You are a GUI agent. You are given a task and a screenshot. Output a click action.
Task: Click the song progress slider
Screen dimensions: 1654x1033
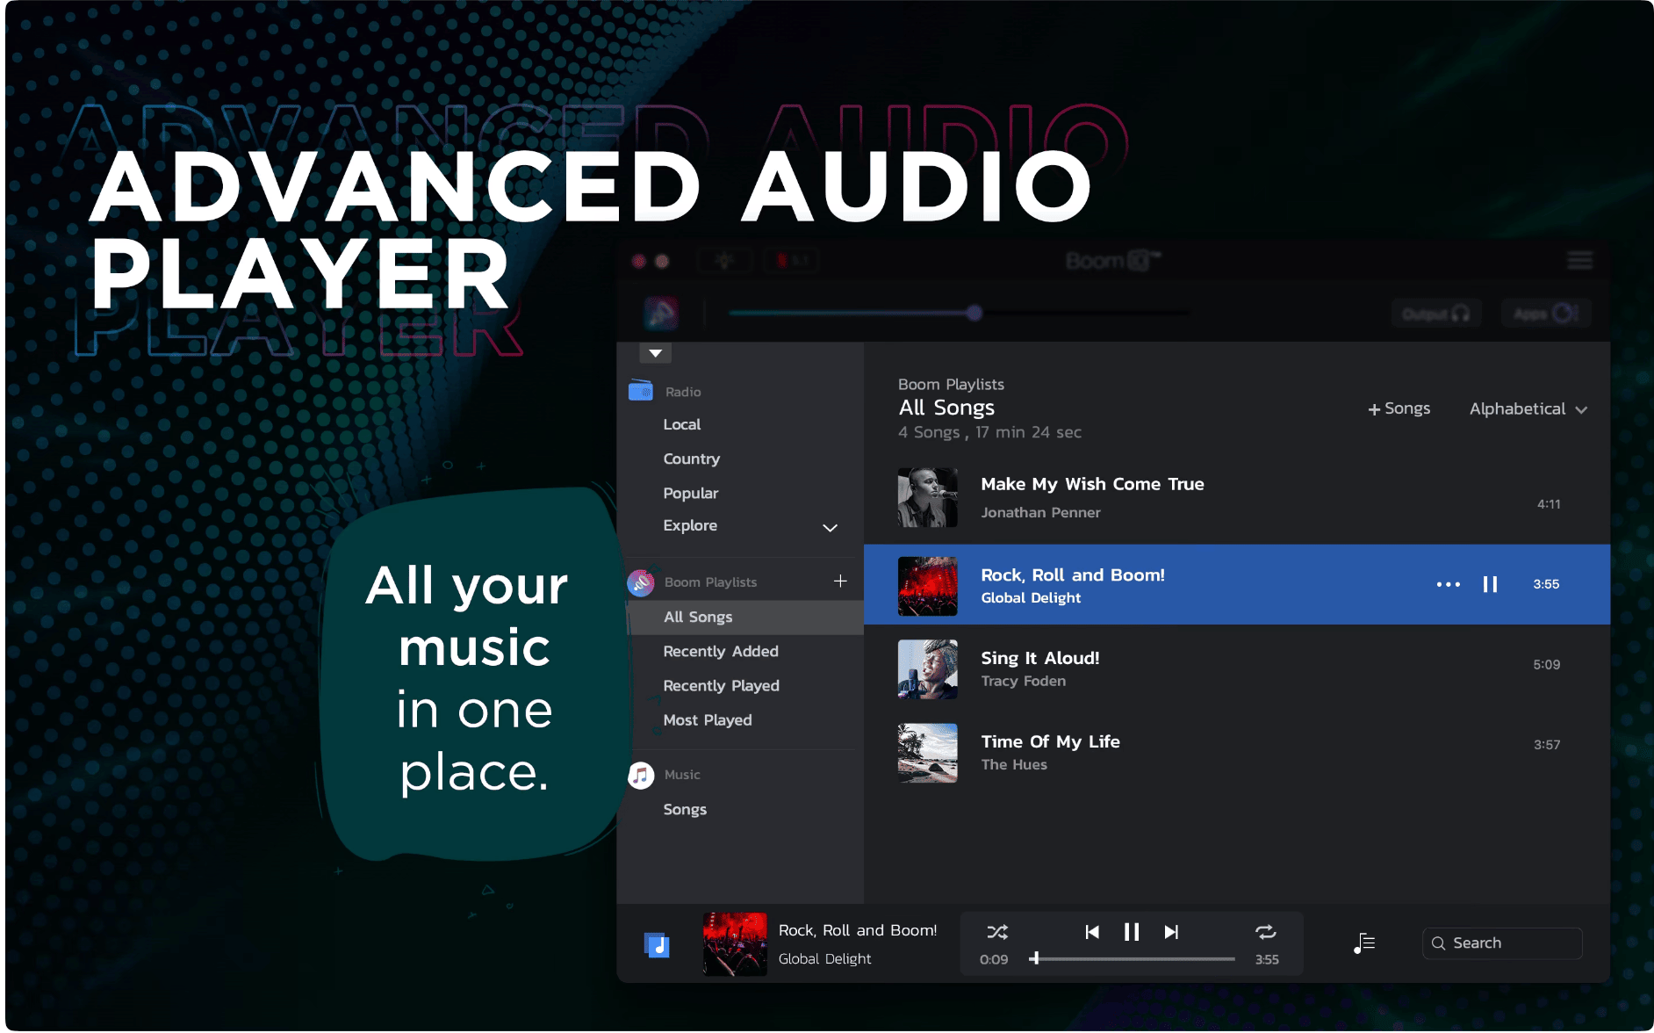(x=1134, y=959)
